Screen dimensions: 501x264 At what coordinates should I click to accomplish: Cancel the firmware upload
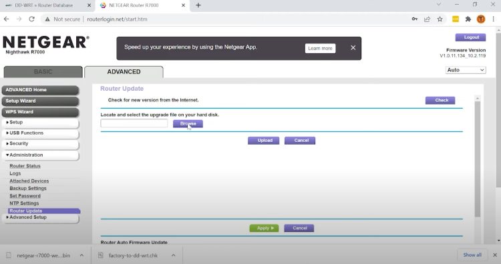point(300,141)
